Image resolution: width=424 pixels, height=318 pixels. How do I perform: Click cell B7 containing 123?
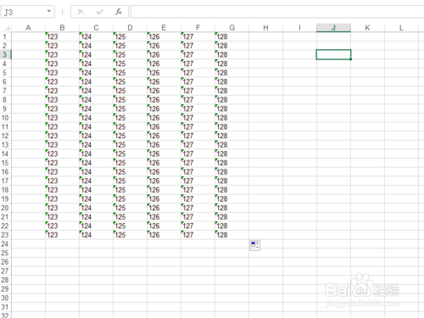click(x=62, y=91)
